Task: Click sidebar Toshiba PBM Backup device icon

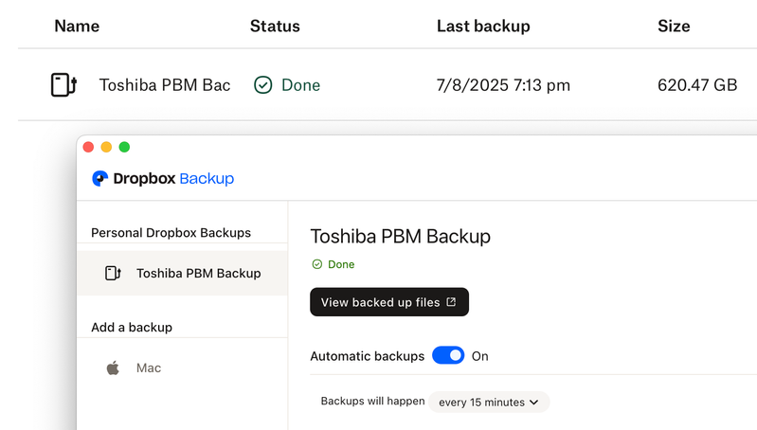Action: point(113,273)
